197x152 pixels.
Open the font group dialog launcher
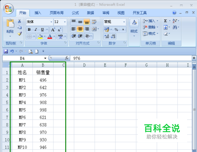coord(65,43)
